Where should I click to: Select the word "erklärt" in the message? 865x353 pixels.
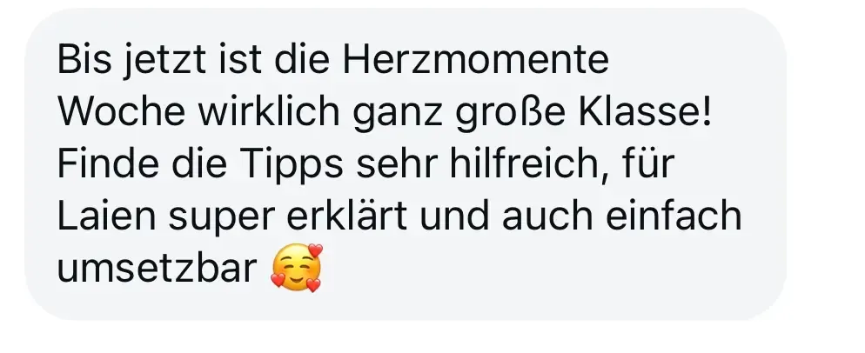[x=347, y=216]
